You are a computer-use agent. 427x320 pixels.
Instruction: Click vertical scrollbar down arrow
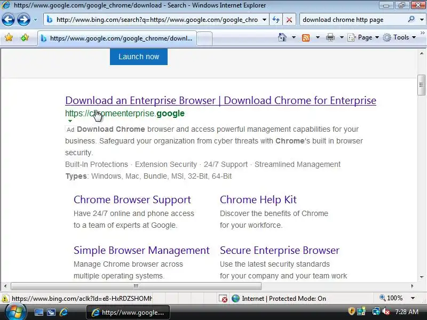[422, 277]
